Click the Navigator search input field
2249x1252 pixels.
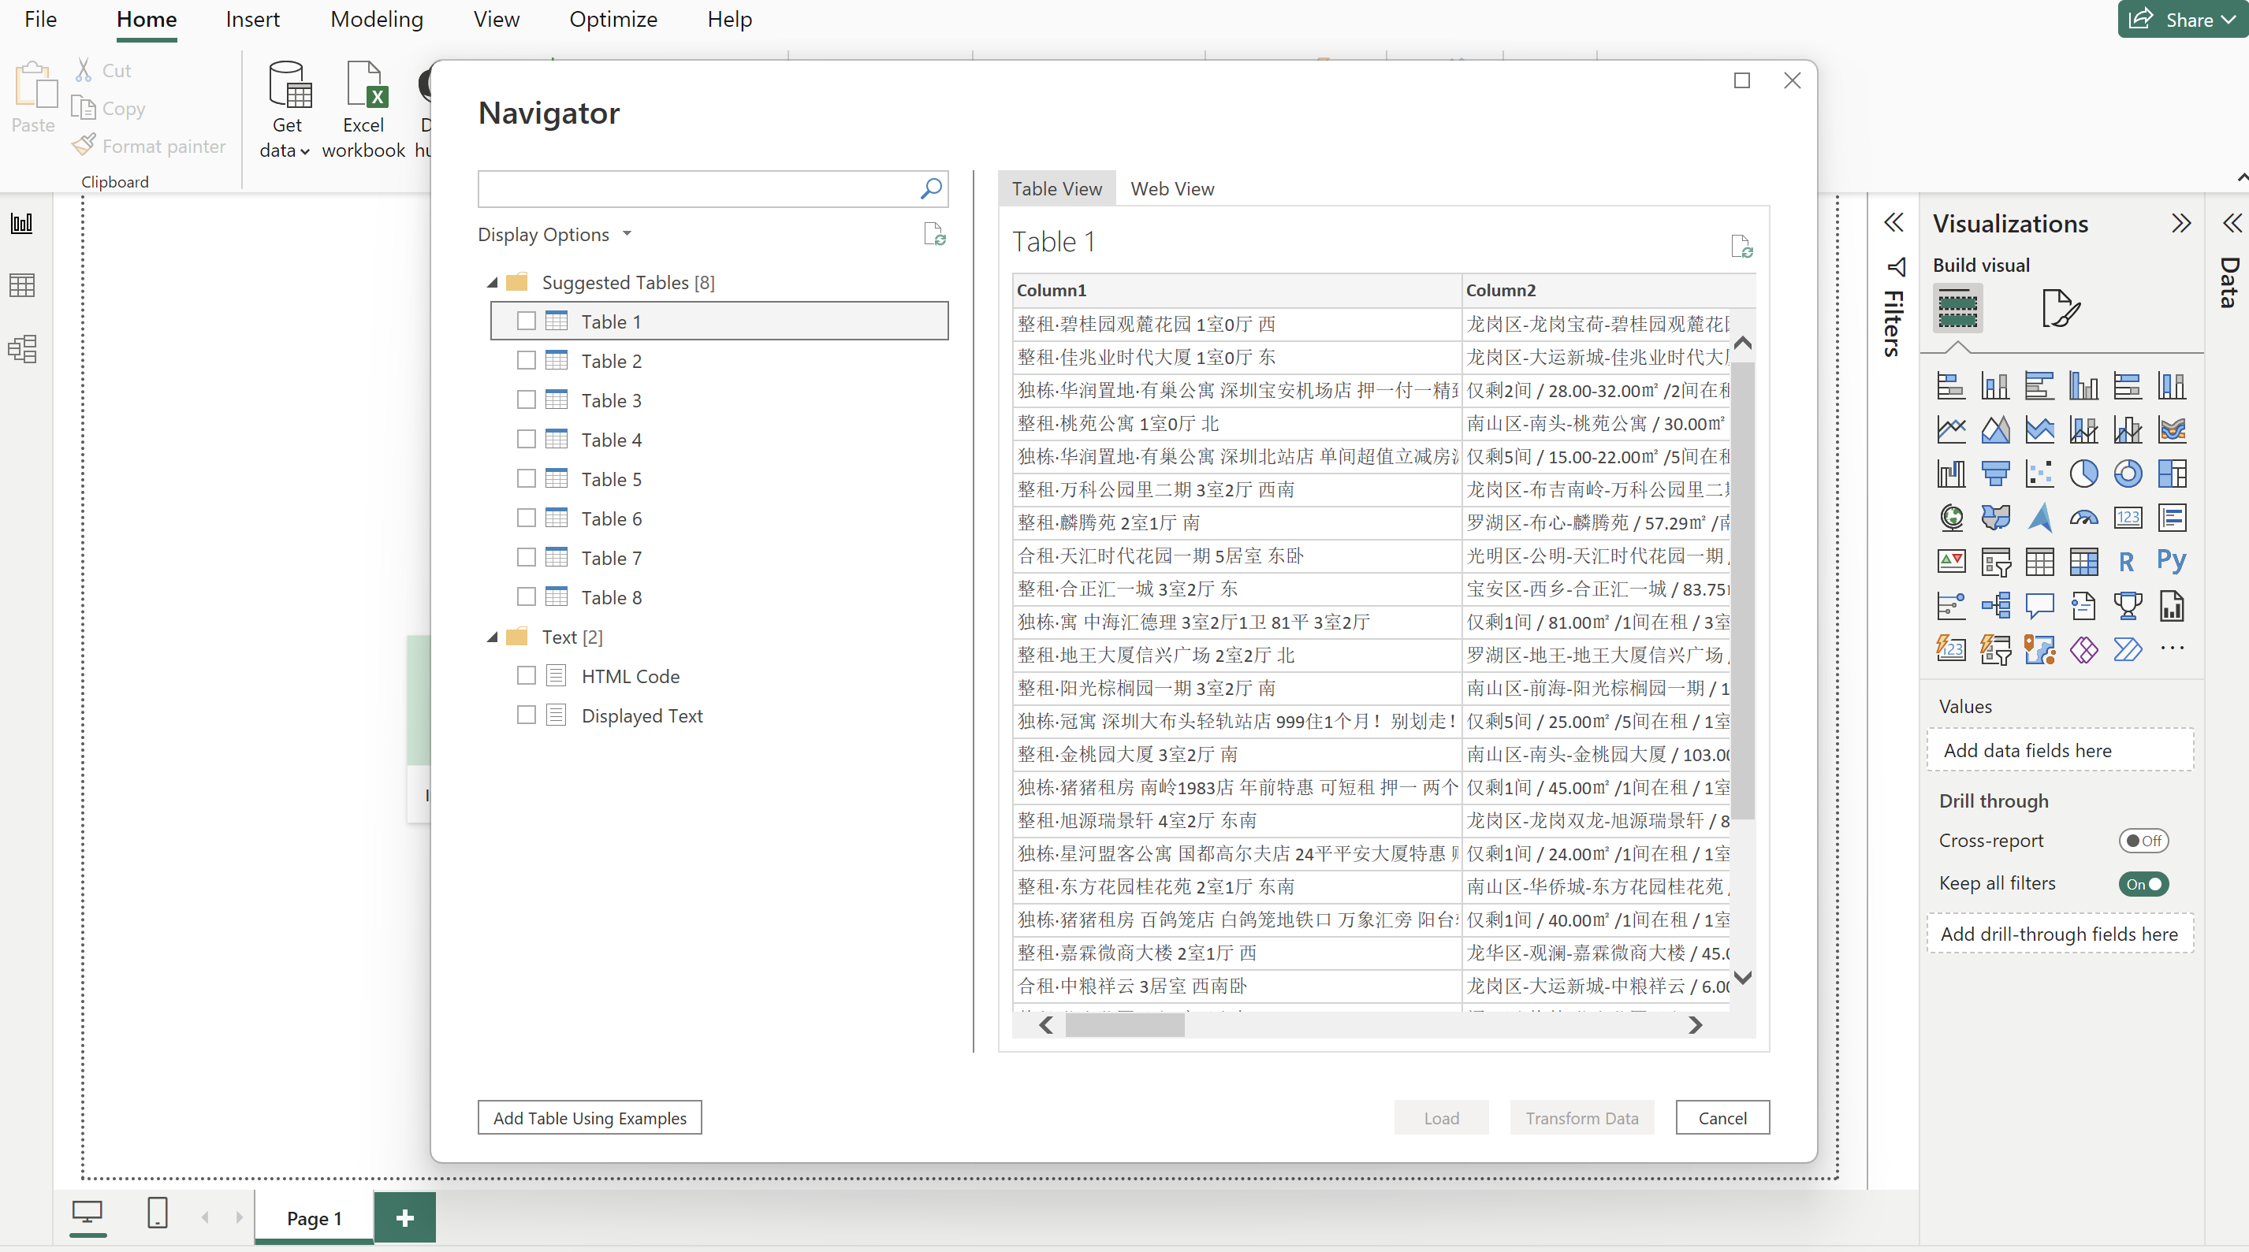[x=698, y=188]
